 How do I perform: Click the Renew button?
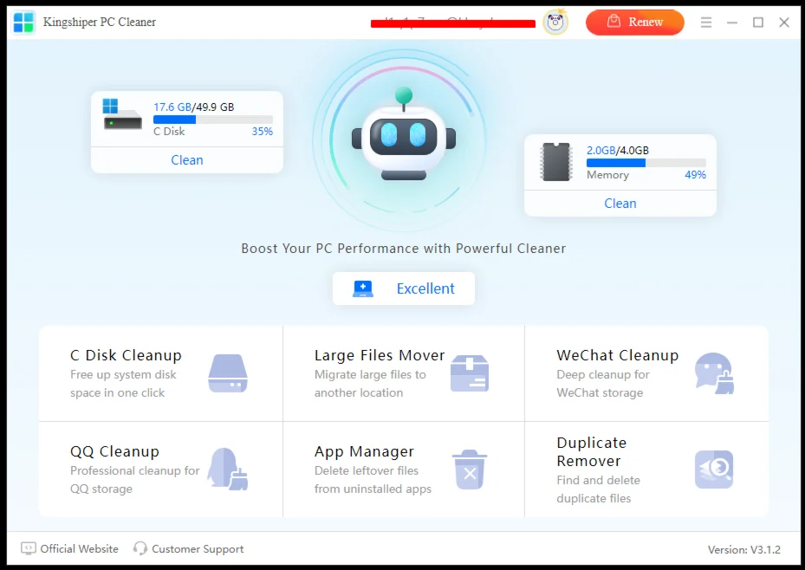pyautogui.click(x=634, y=22)
